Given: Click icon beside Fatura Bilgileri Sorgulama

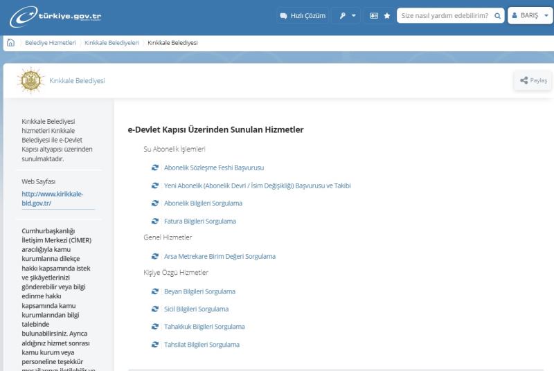Looking at the screenshot, I should pos(154,221).
